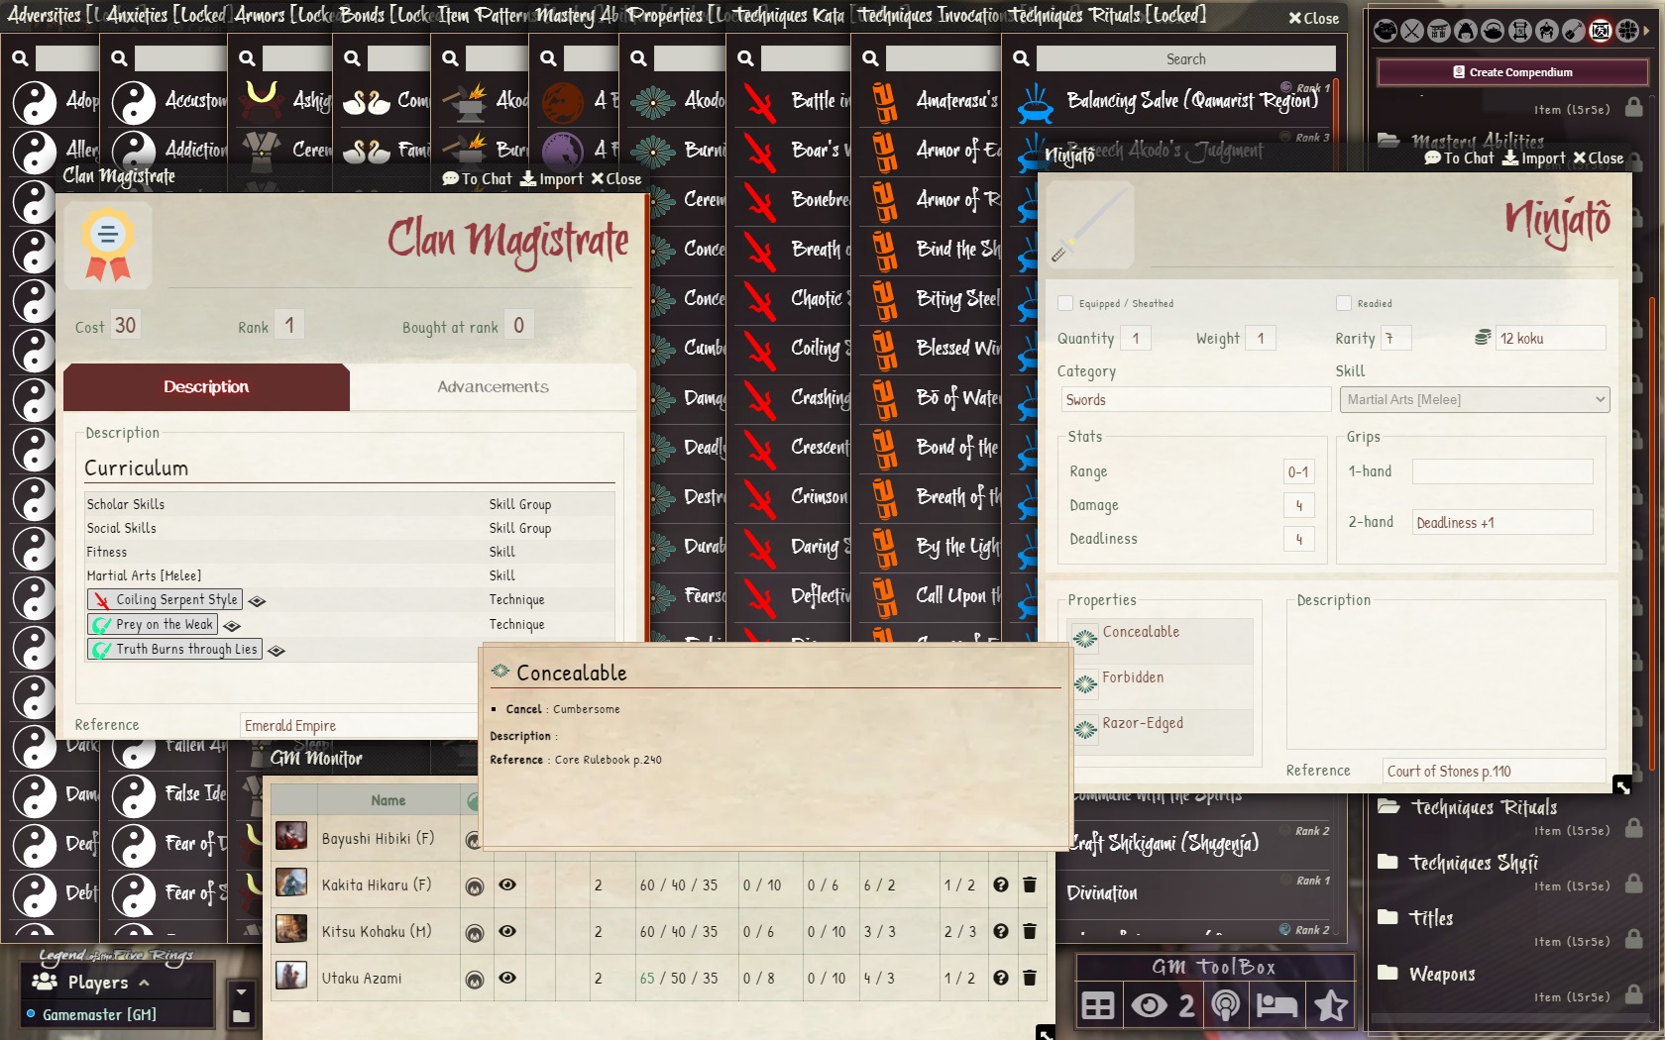
Task: Click the bed rest icon in GM Toolbox
Action: click(1276, 1006)
